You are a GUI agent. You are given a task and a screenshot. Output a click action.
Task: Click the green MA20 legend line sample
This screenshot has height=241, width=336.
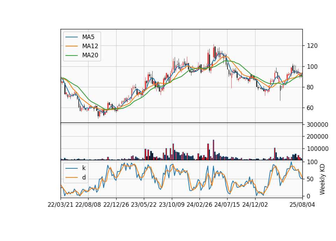pos(71,55)
